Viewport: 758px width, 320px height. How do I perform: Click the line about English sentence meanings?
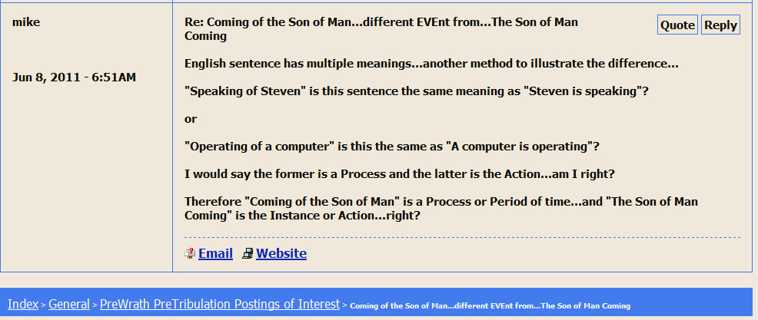pos(432,64)
